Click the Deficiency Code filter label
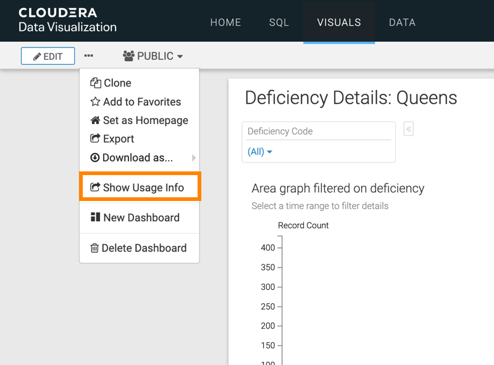 click(x=280, y=131)
